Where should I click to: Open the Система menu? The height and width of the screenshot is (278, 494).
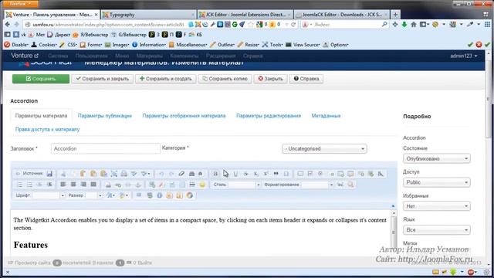coord(58,56)
